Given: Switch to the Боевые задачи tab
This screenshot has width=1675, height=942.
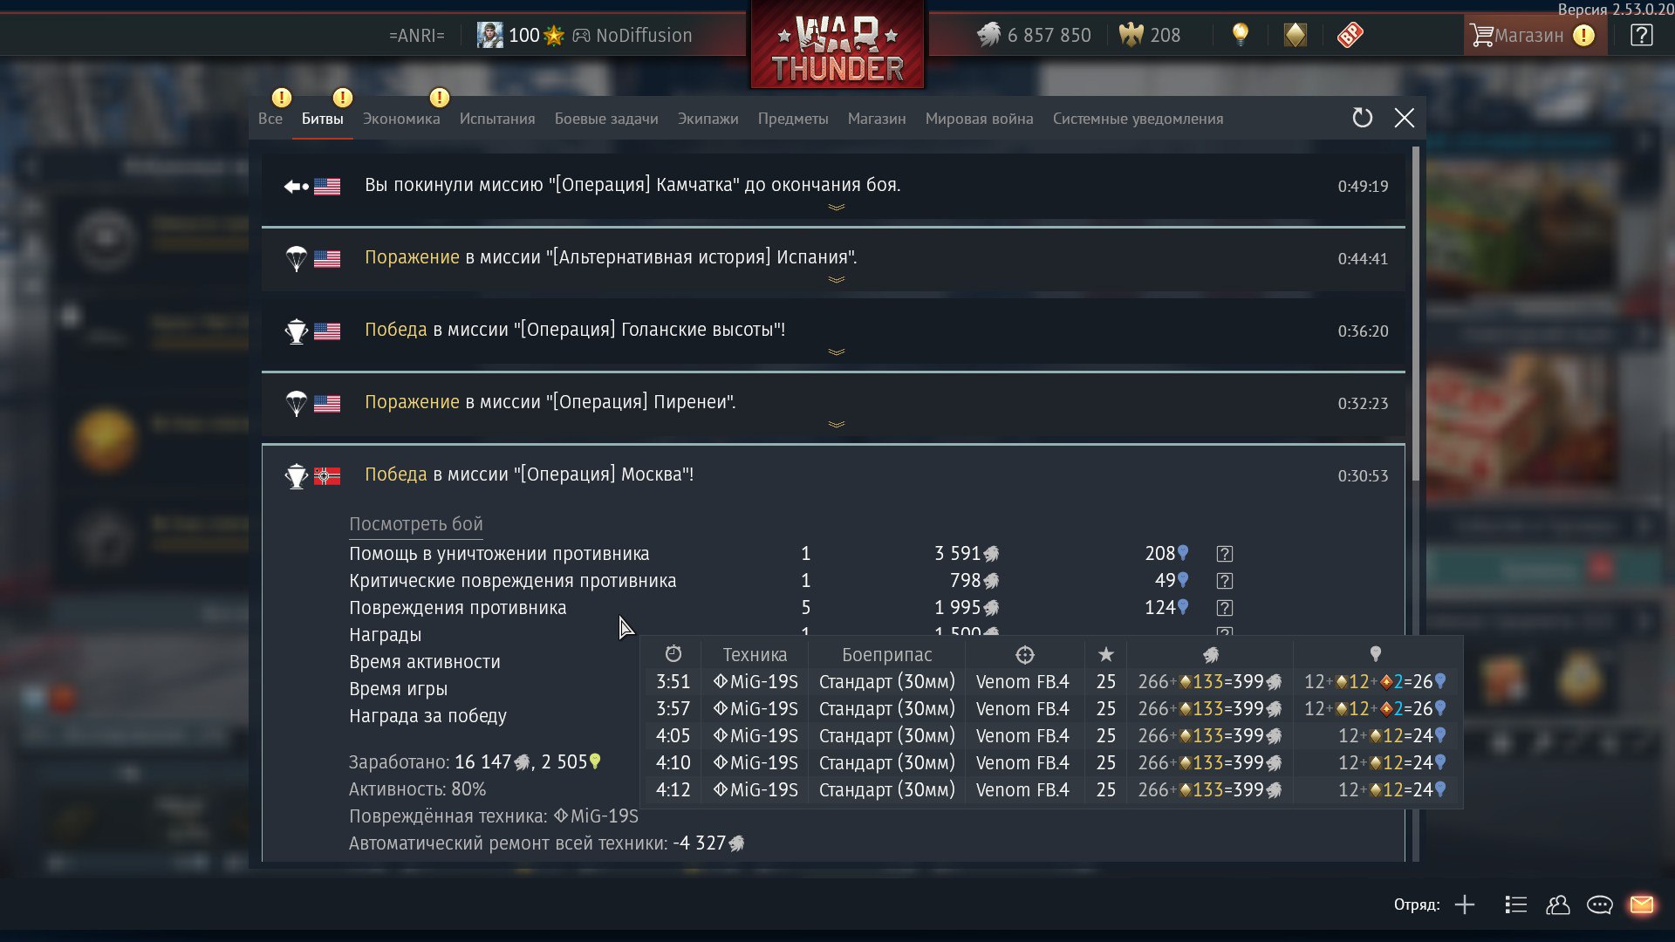Looking at the screenshot, I should 606,119.
